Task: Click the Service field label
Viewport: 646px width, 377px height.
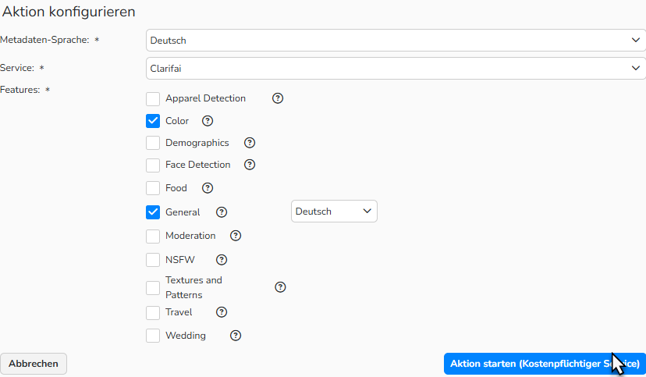Action: pyautogui.click(x=17, y=68)
